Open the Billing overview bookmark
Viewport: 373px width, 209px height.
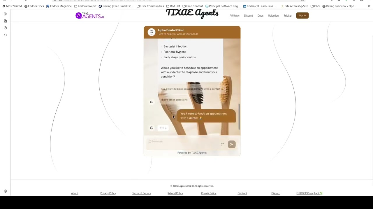[x=339, y=6]
